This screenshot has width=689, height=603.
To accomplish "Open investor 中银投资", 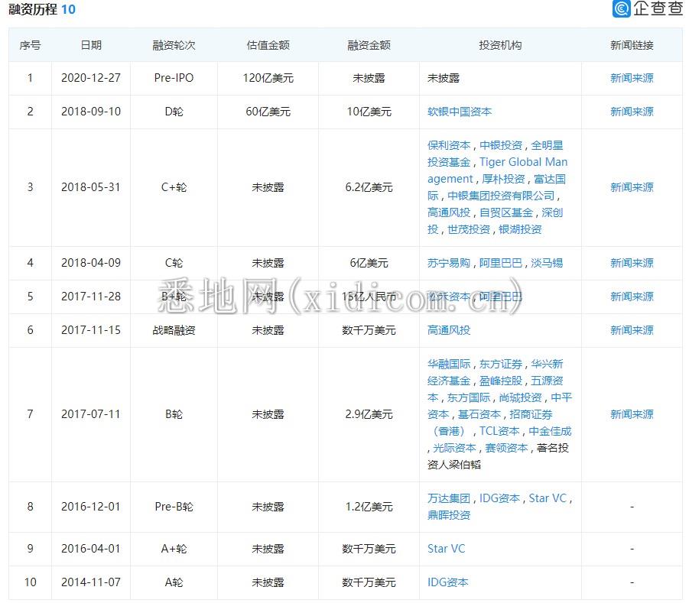I will pyautogui.click(x=500, y=145).
